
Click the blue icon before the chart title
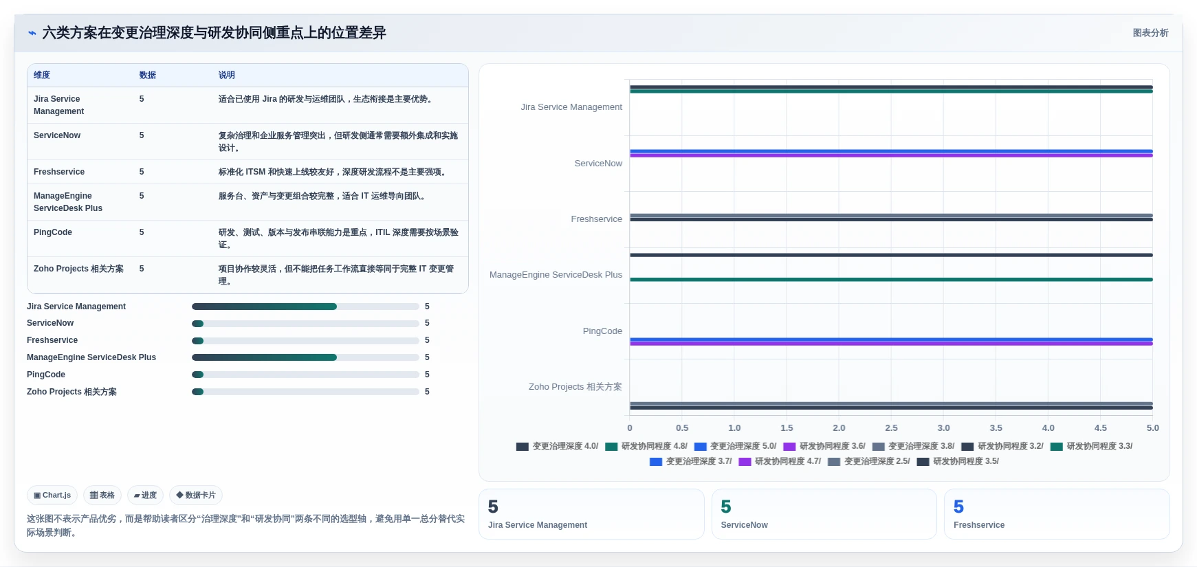click(x=32, y=33)
